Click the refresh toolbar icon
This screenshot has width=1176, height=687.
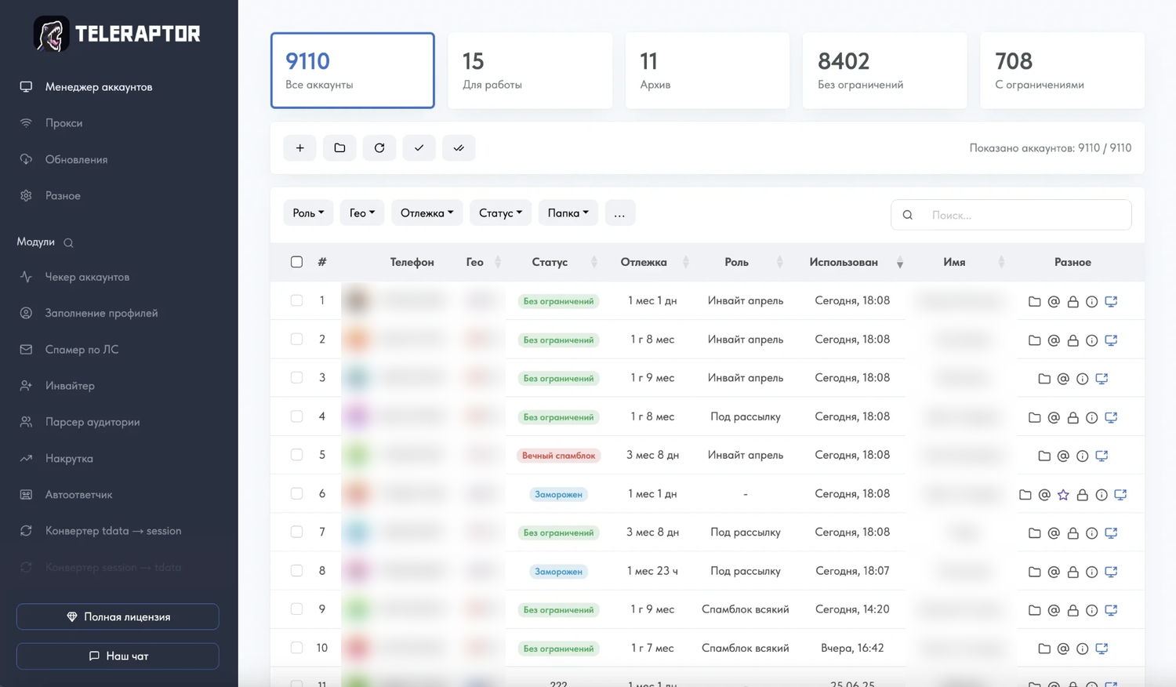click(x=379, y=147)
